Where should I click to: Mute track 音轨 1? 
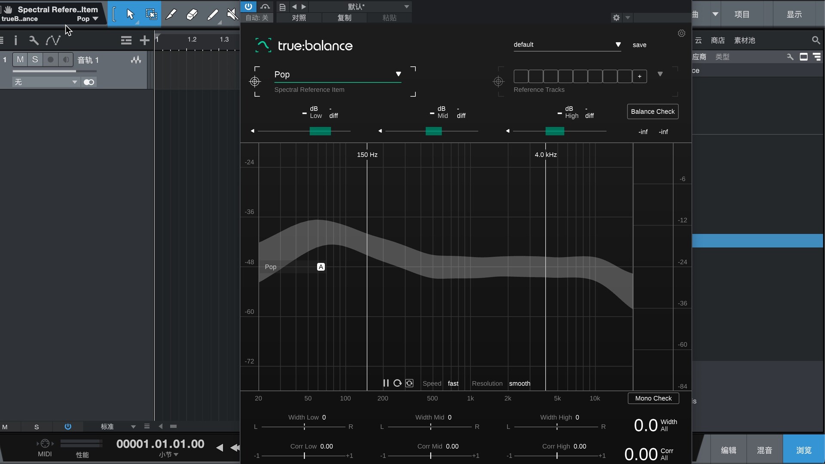(x=20, y=60)
